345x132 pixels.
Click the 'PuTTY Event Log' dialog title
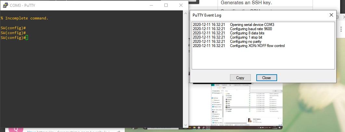click(207, 15)
